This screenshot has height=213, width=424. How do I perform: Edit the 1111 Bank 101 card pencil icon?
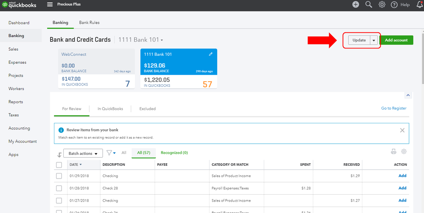[211, 54]
